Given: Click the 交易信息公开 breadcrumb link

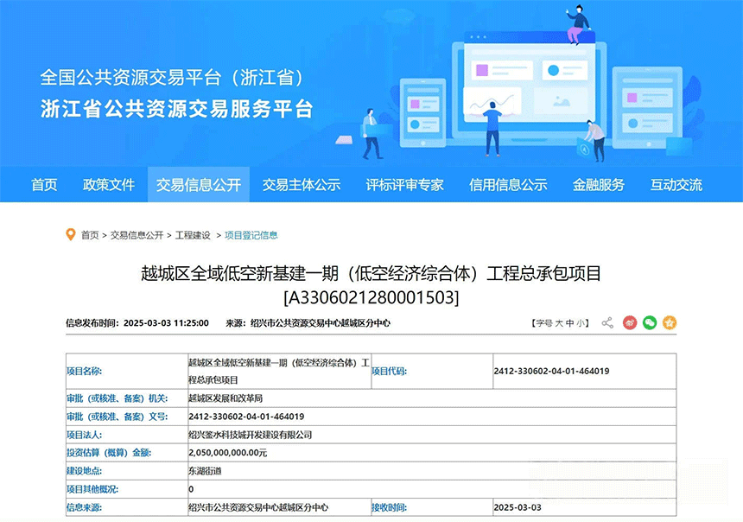Looking at the screenshot, I should pyautogui.click(x=137, y=235).
